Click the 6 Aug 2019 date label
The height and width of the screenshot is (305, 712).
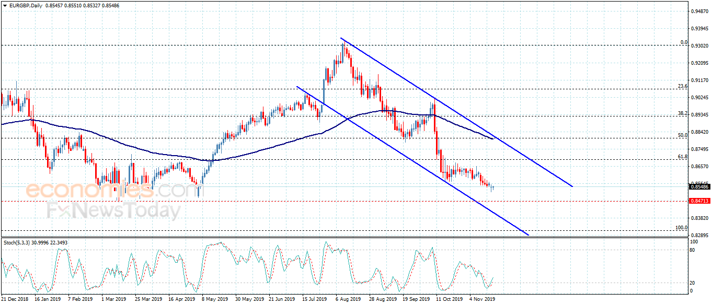[x=349, y=300]
